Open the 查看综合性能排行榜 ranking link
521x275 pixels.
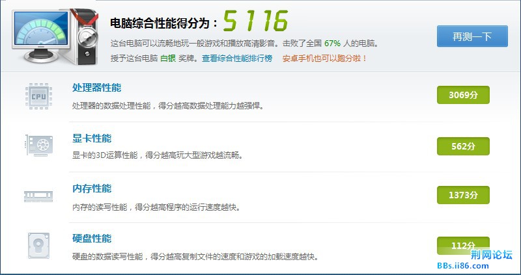point(237,59)
